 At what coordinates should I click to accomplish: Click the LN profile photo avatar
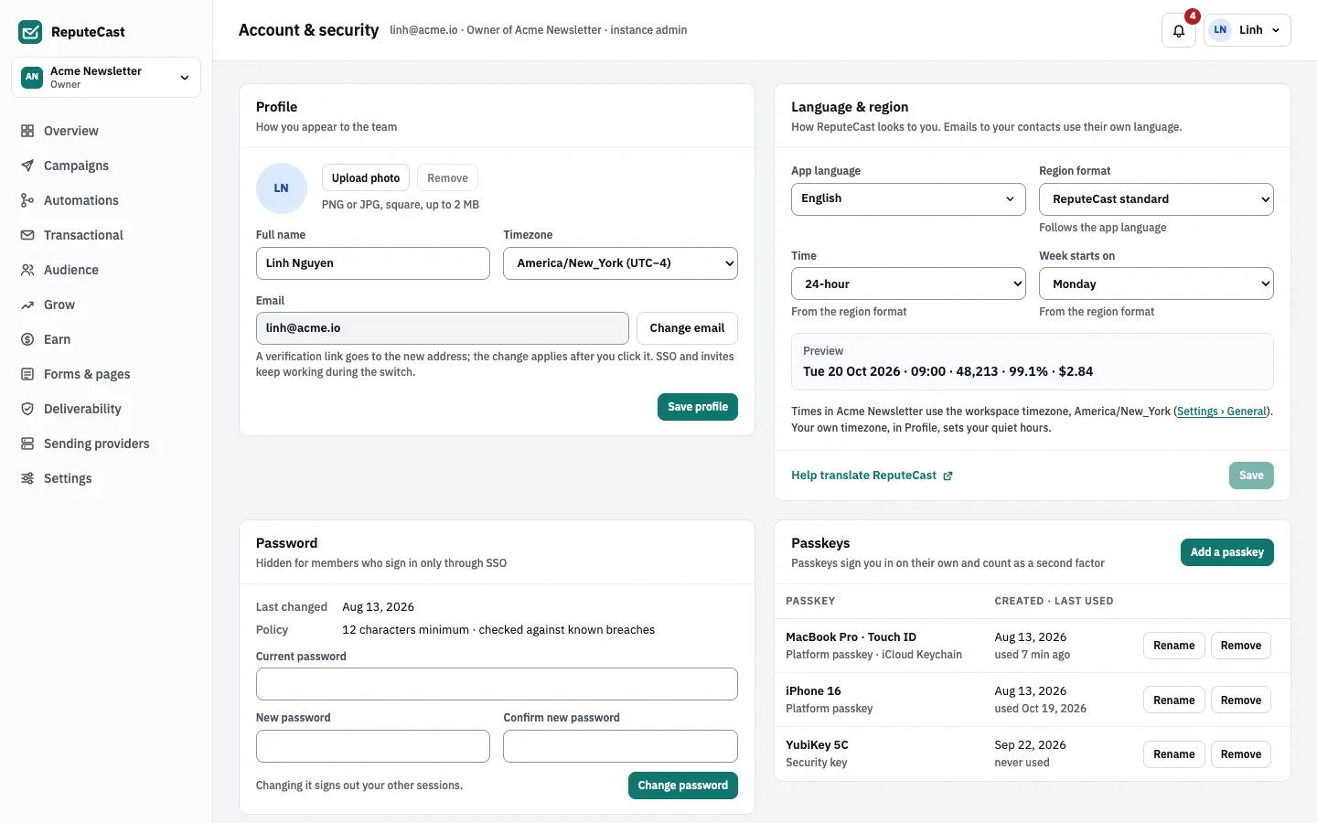pyautogui.click(x=282, y=188)
